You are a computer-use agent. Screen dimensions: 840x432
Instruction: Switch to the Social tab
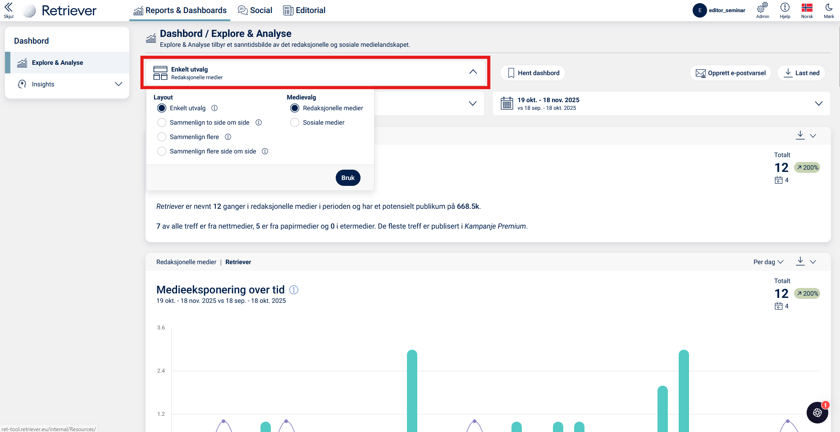tap(255, 10)
